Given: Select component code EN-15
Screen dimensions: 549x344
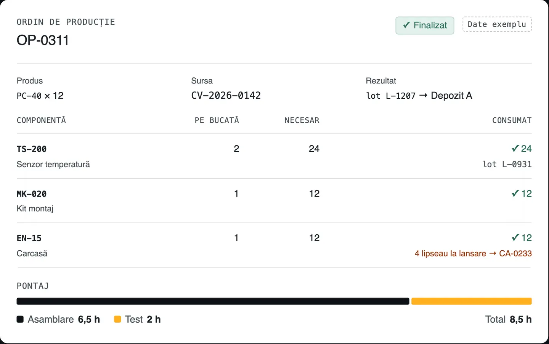Looking at the screenshot, I should (29, 238).
